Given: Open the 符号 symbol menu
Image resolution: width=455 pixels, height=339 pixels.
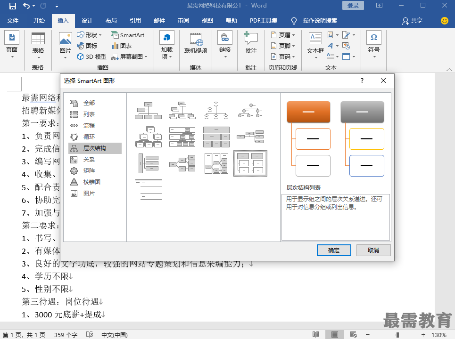Looking at the screenshot, I should point(374,45).
